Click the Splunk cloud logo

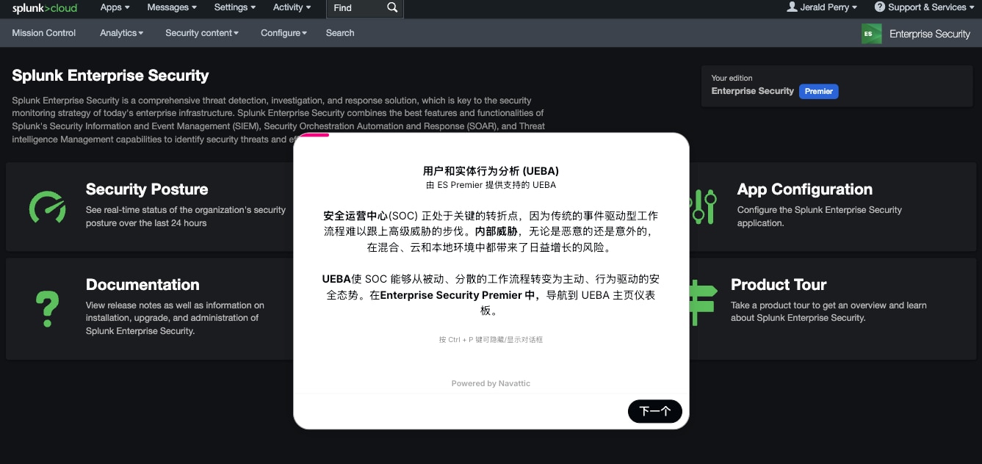(x=45, y=8)
